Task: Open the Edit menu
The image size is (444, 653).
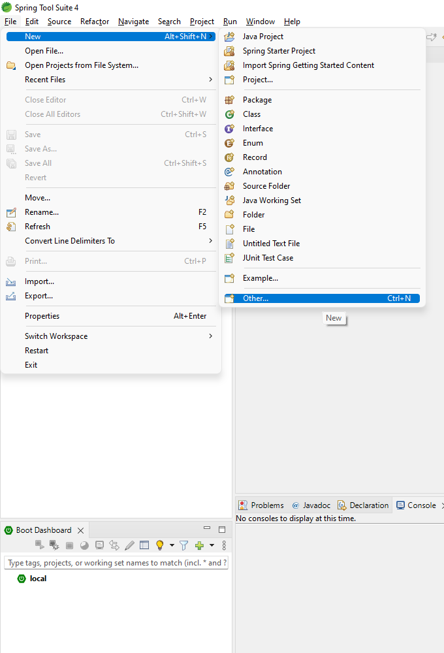Action: (31, 22)
